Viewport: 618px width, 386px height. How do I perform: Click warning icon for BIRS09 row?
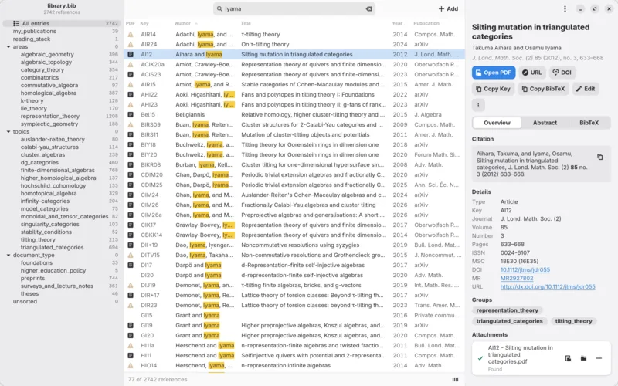tap(131, 125)
